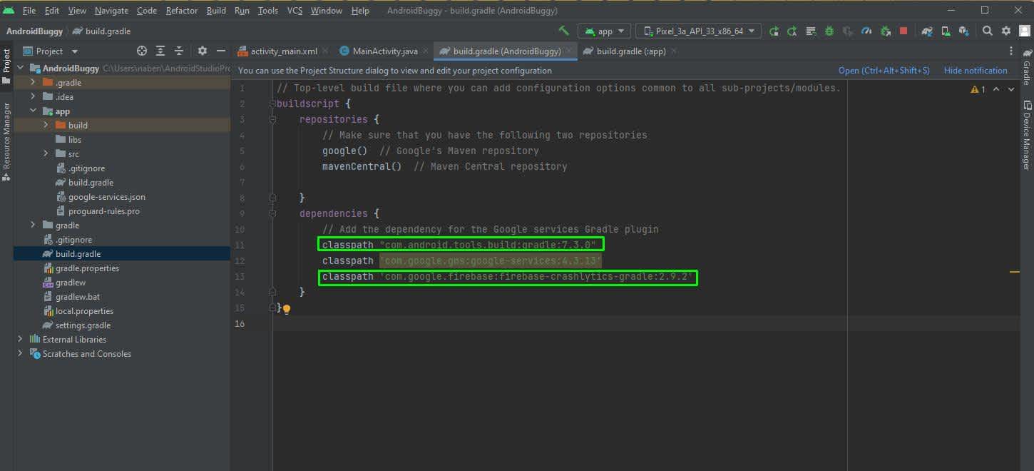Image resolution: width=1034 pixels, height=471 pixels.
Task: Click Run app with code changes icon
Action: (x=774, y=31)
